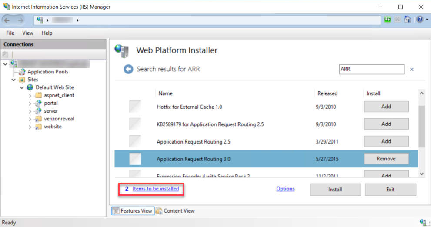
Task: Select the server application node
Action: tap(51, 111)
